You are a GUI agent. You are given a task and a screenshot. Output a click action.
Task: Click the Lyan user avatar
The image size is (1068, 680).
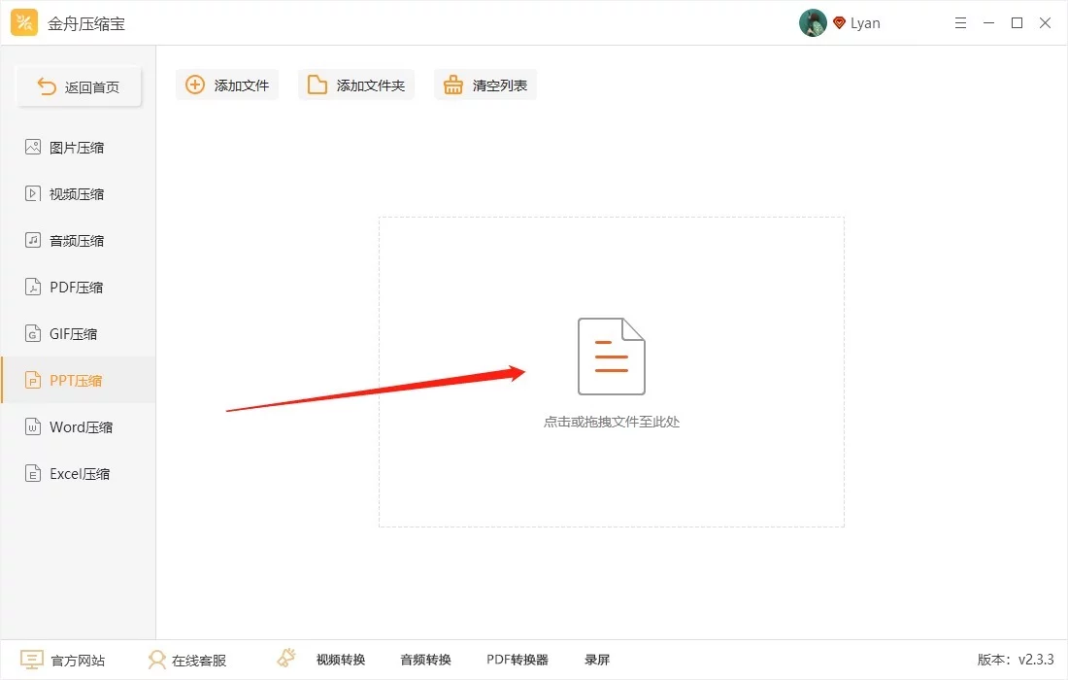(x=813, y=23)
